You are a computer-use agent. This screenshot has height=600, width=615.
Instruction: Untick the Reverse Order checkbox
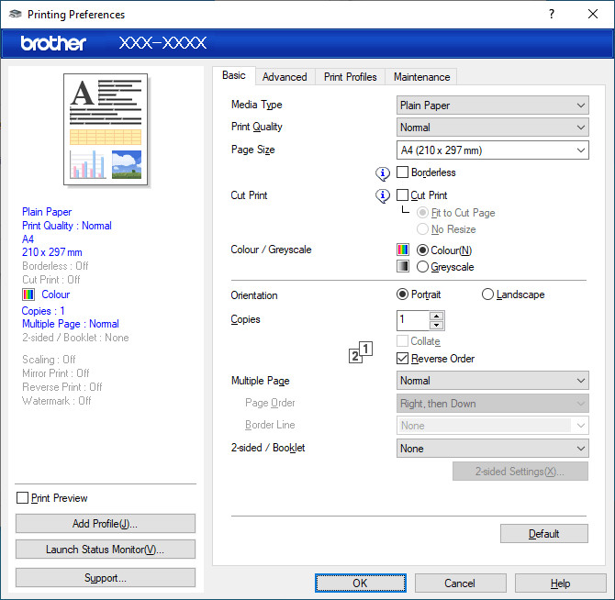[x=402, y=358]
